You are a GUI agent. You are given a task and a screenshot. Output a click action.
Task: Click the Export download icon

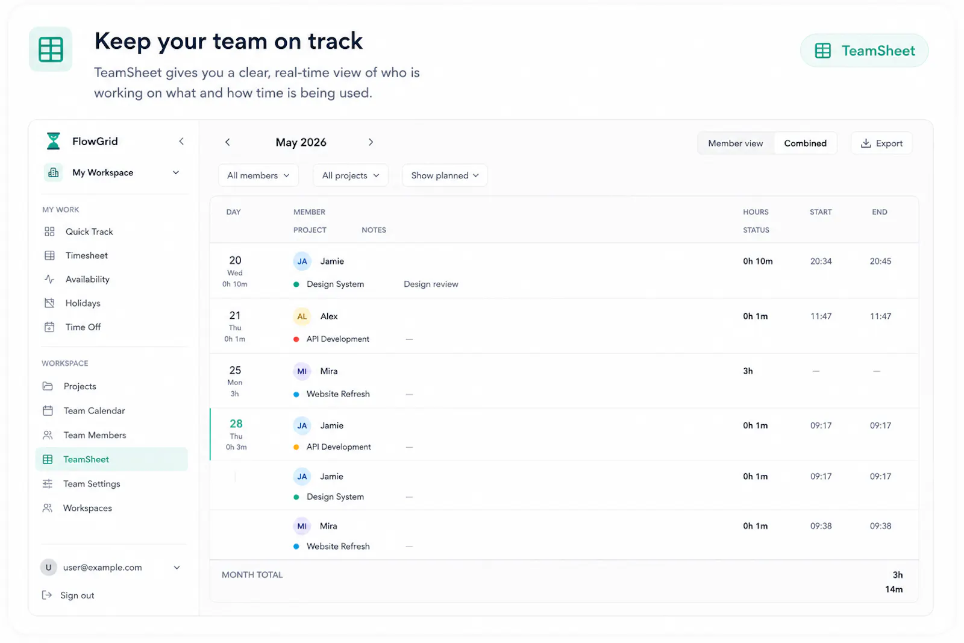[866, 143]
